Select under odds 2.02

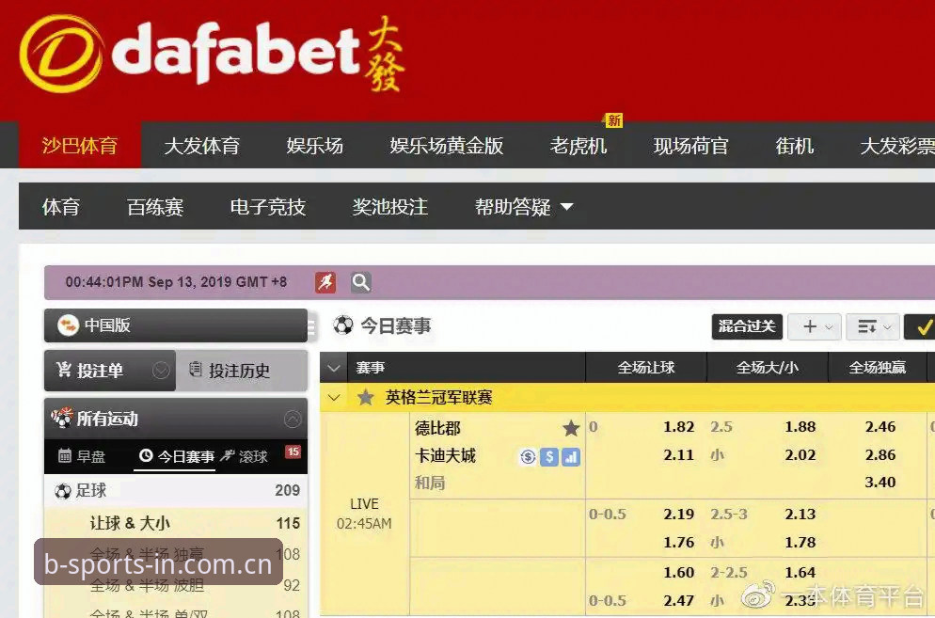[800, 455]
